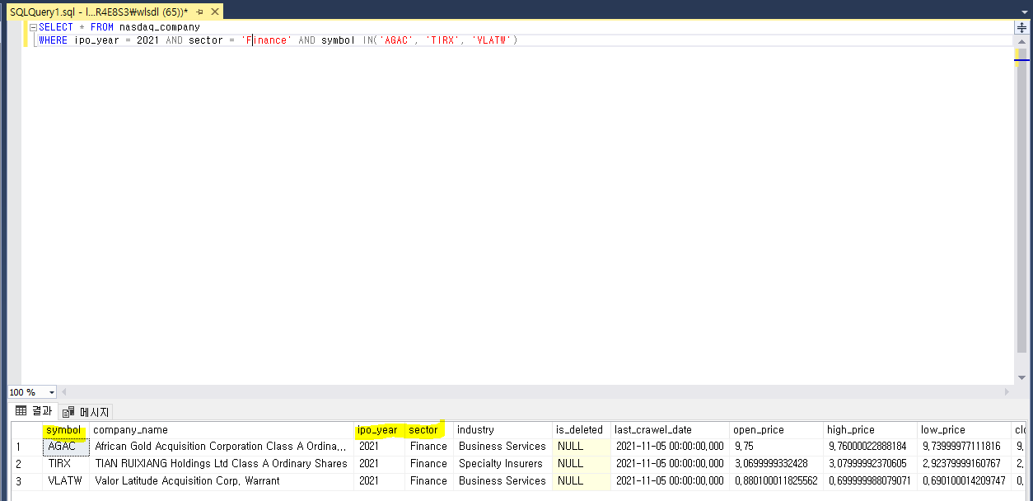Select the TIRX symbol cell
The height and width of the screenshot is (501, 1033).
tap(66, 464)
